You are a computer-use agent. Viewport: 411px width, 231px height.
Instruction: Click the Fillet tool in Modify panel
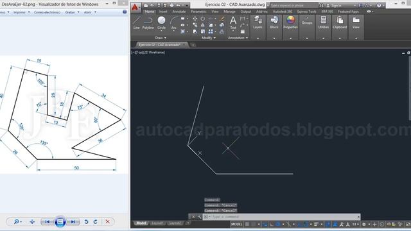(x=211, y=25)
